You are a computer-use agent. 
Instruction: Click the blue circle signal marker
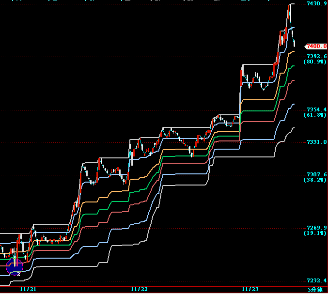click(x=15, y=265)
